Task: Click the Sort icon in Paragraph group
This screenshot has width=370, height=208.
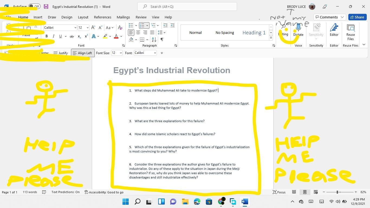Action: pos(154,40)
